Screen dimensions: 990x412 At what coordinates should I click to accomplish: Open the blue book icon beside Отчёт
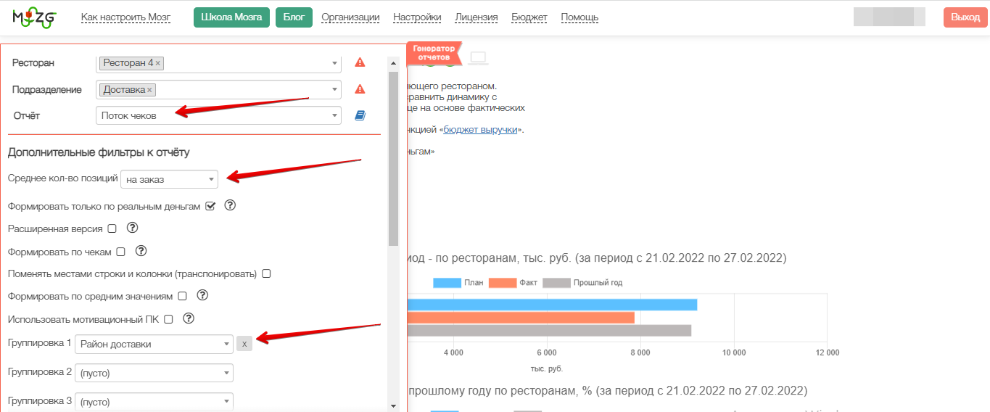[360, 115]
